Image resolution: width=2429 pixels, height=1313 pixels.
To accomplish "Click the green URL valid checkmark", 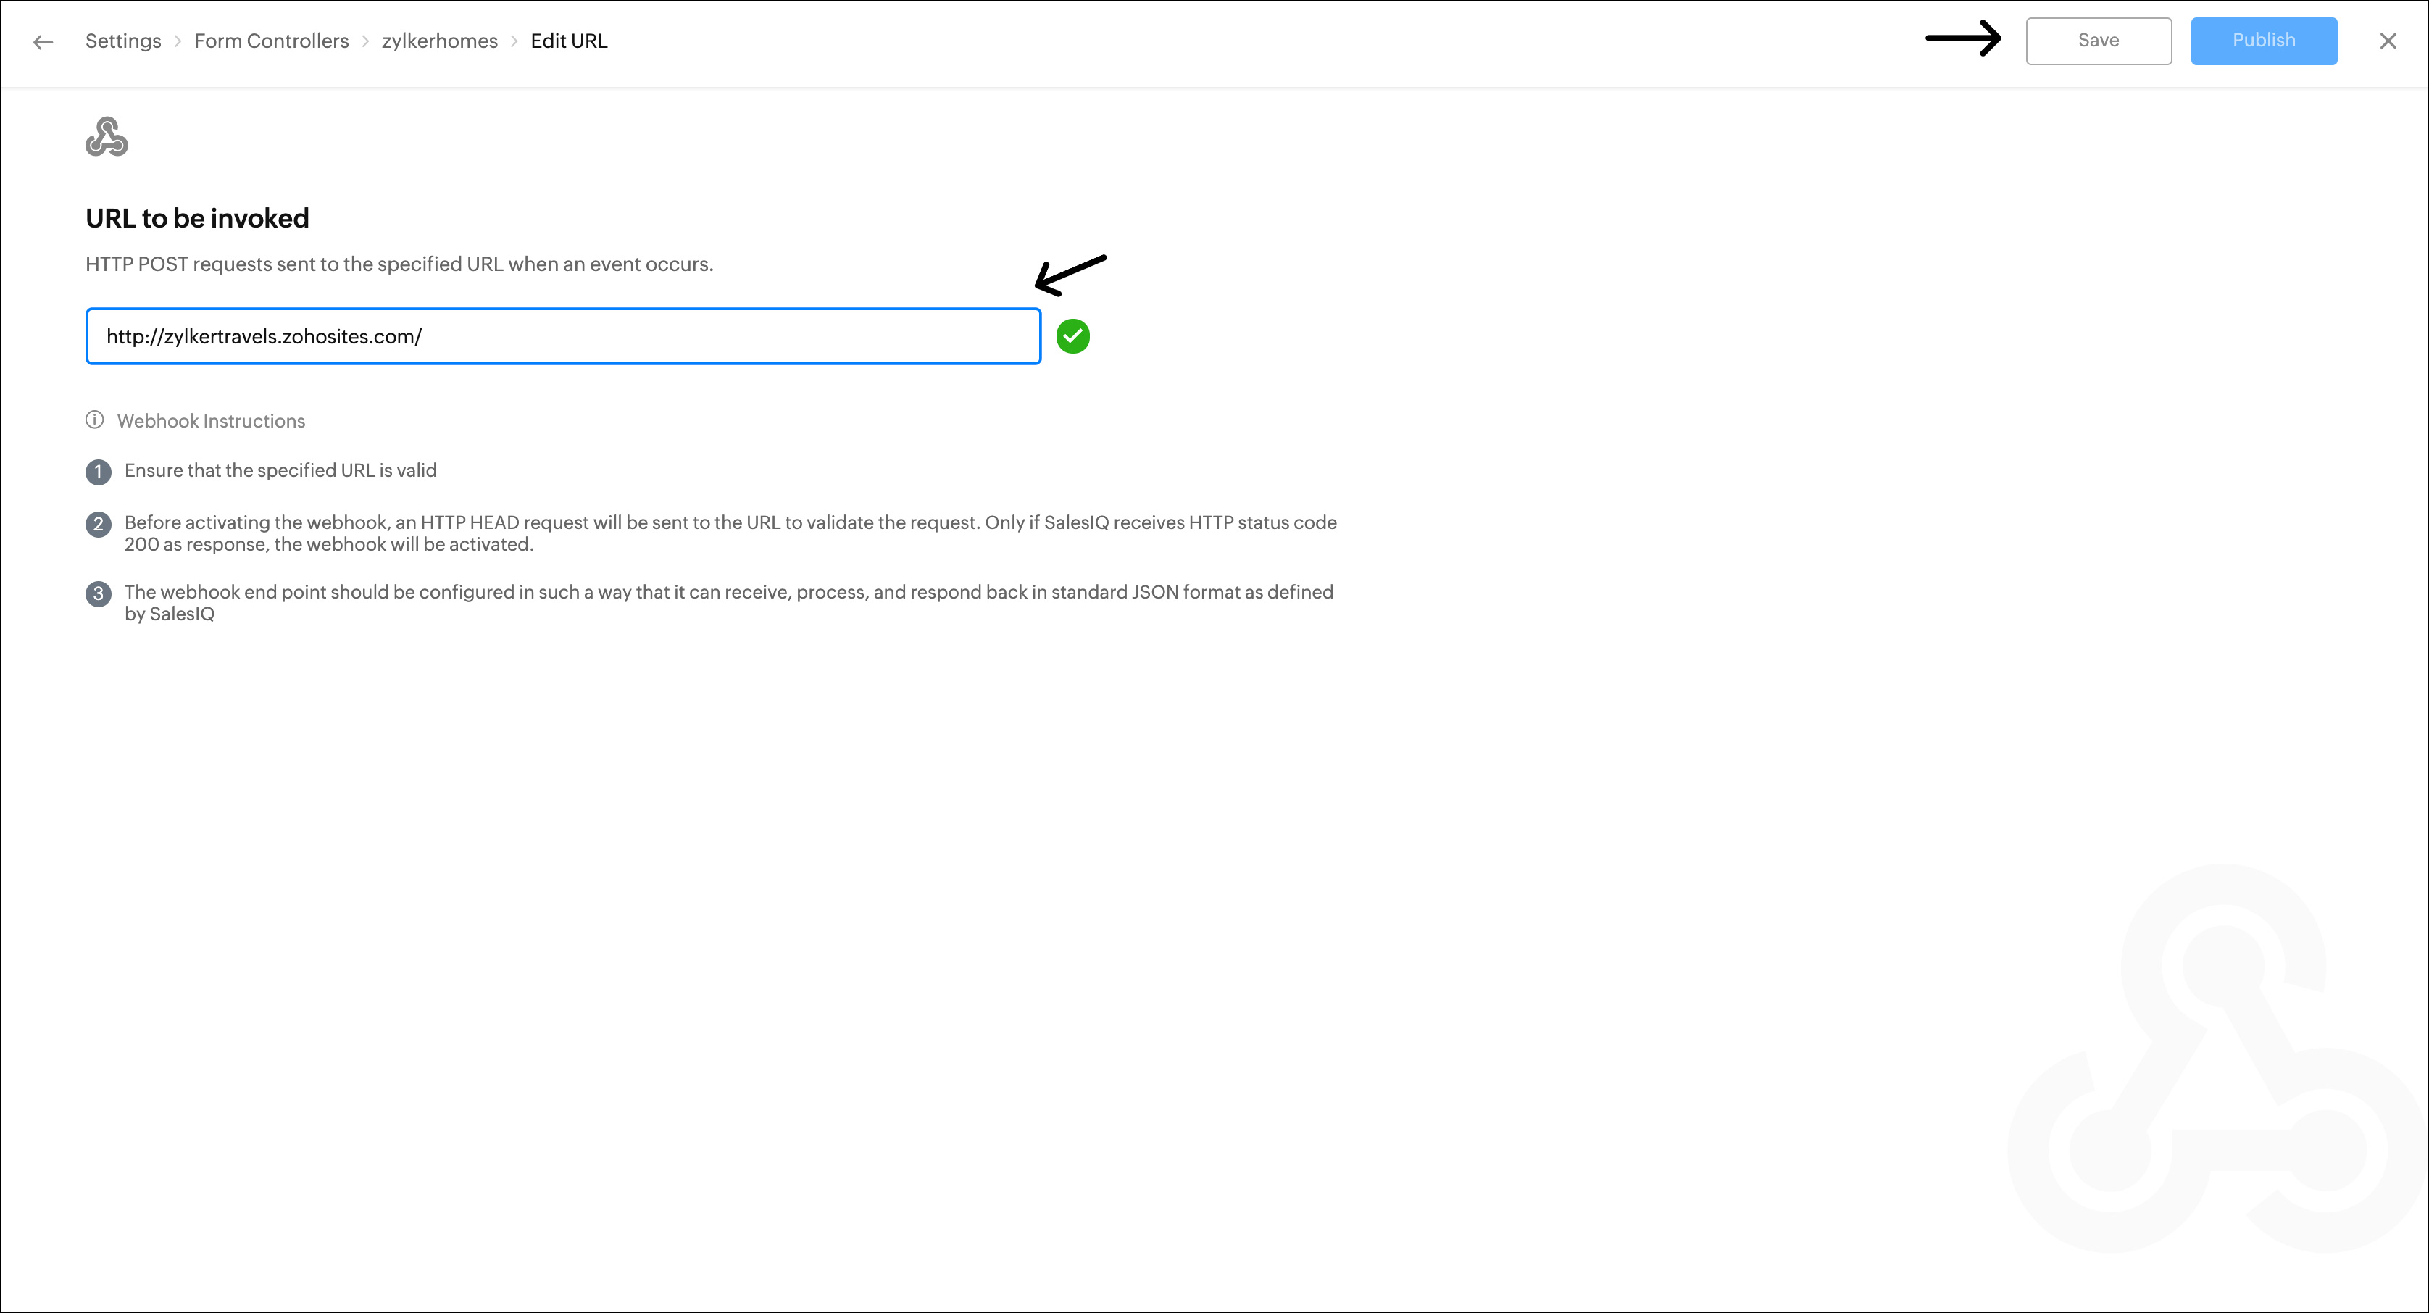I will [x=1072, y=336].
